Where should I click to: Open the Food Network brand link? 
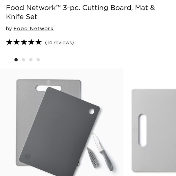click(34, 29)
